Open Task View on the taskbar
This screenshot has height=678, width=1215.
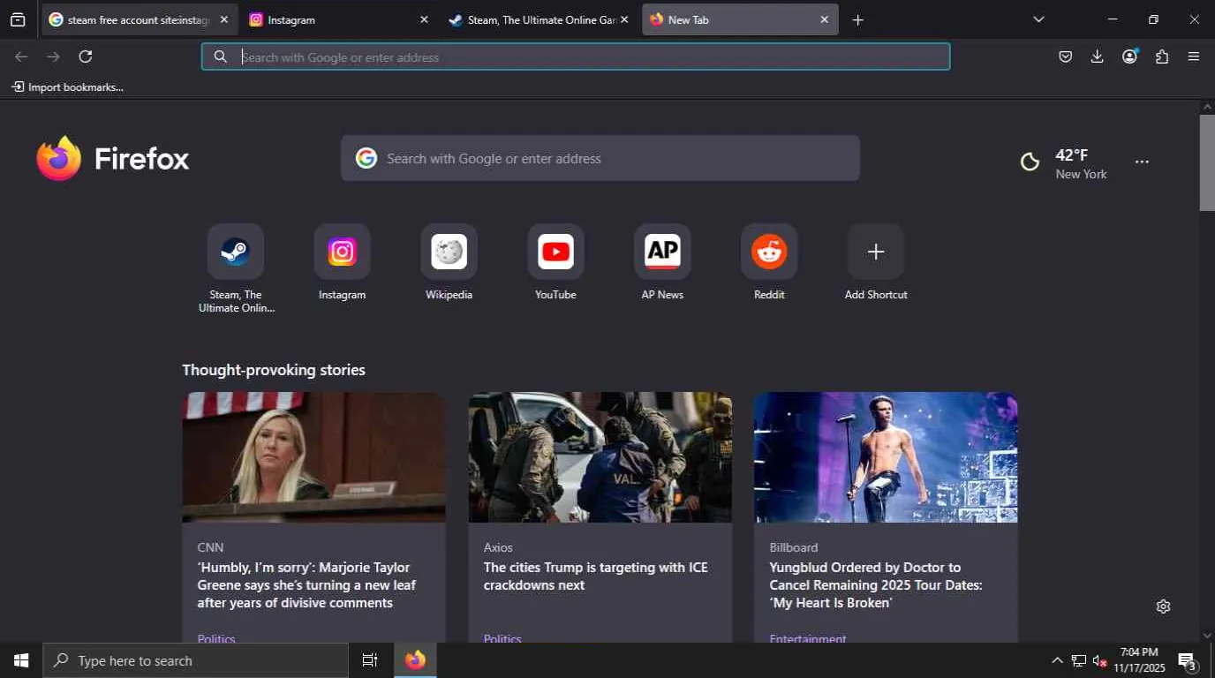coord(370,660)
